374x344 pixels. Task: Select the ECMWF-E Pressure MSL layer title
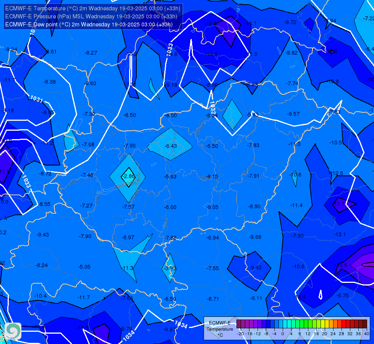91,16
